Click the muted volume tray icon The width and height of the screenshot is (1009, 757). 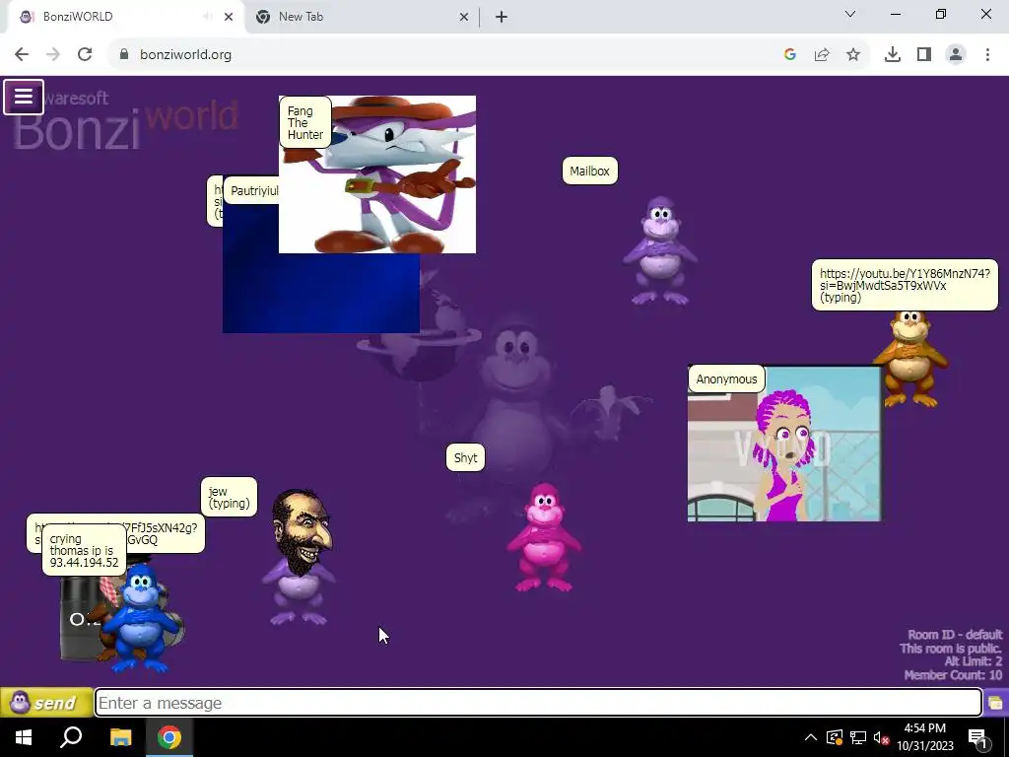[x=881, y=737]
